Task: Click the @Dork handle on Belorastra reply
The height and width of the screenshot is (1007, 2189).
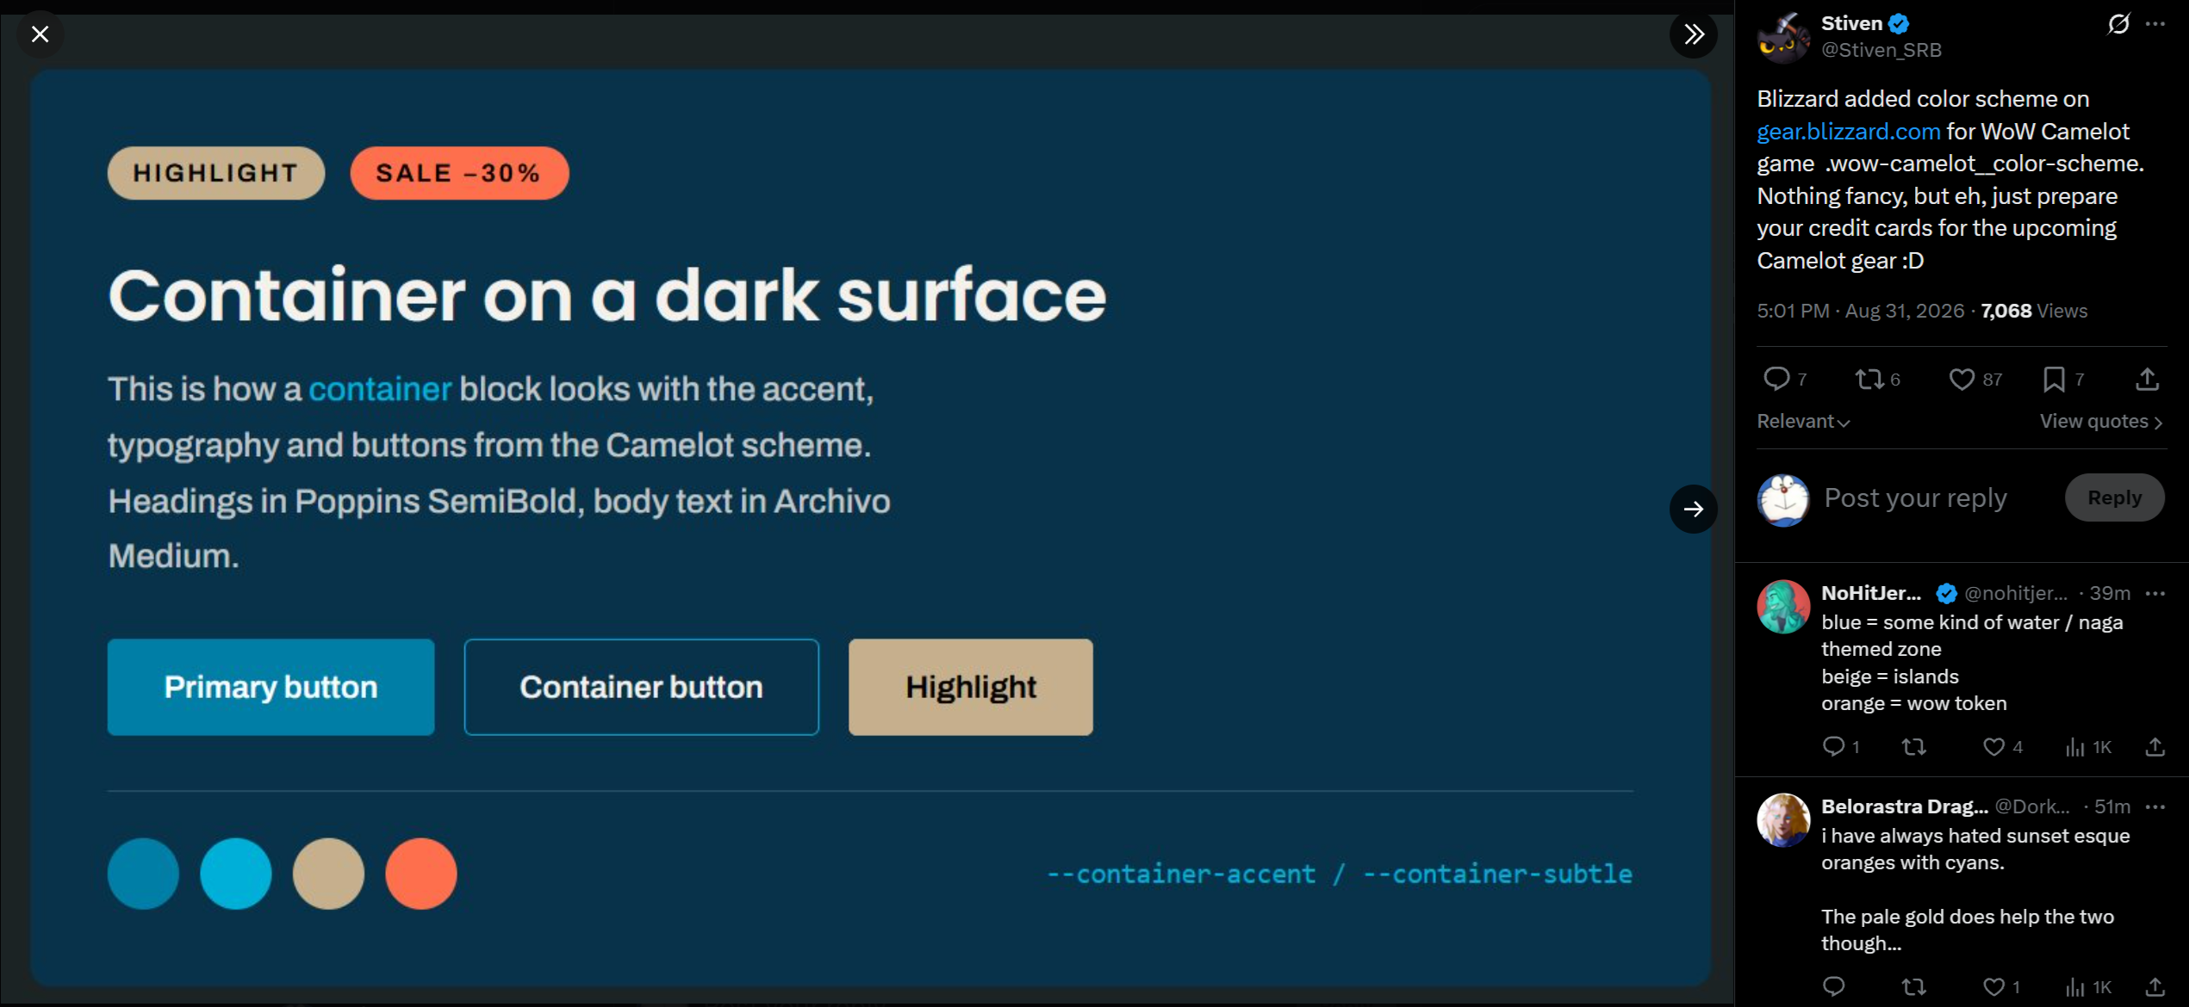Action: click(x=2032, y=806)
